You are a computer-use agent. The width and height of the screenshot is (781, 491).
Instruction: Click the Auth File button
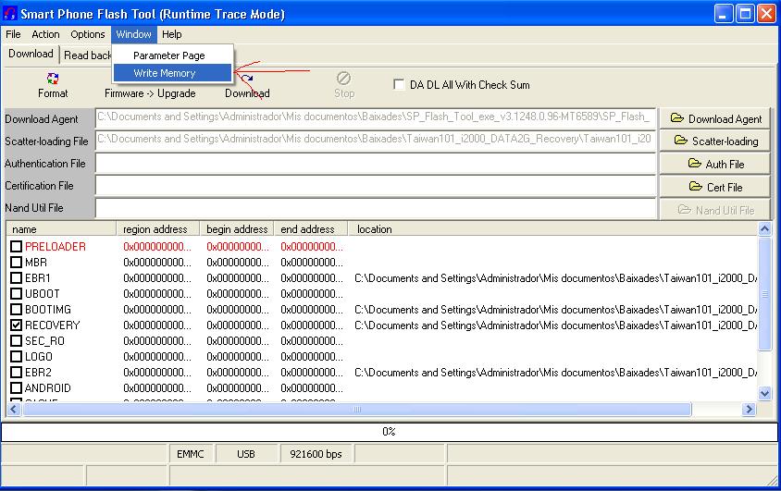point(715,164)
